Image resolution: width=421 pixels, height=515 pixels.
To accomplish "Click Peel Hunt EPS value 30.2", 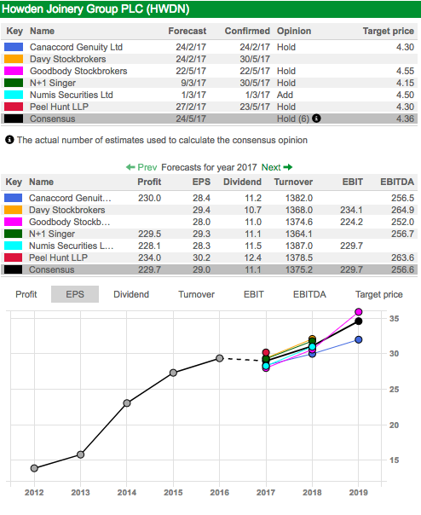I will (201, 257).
